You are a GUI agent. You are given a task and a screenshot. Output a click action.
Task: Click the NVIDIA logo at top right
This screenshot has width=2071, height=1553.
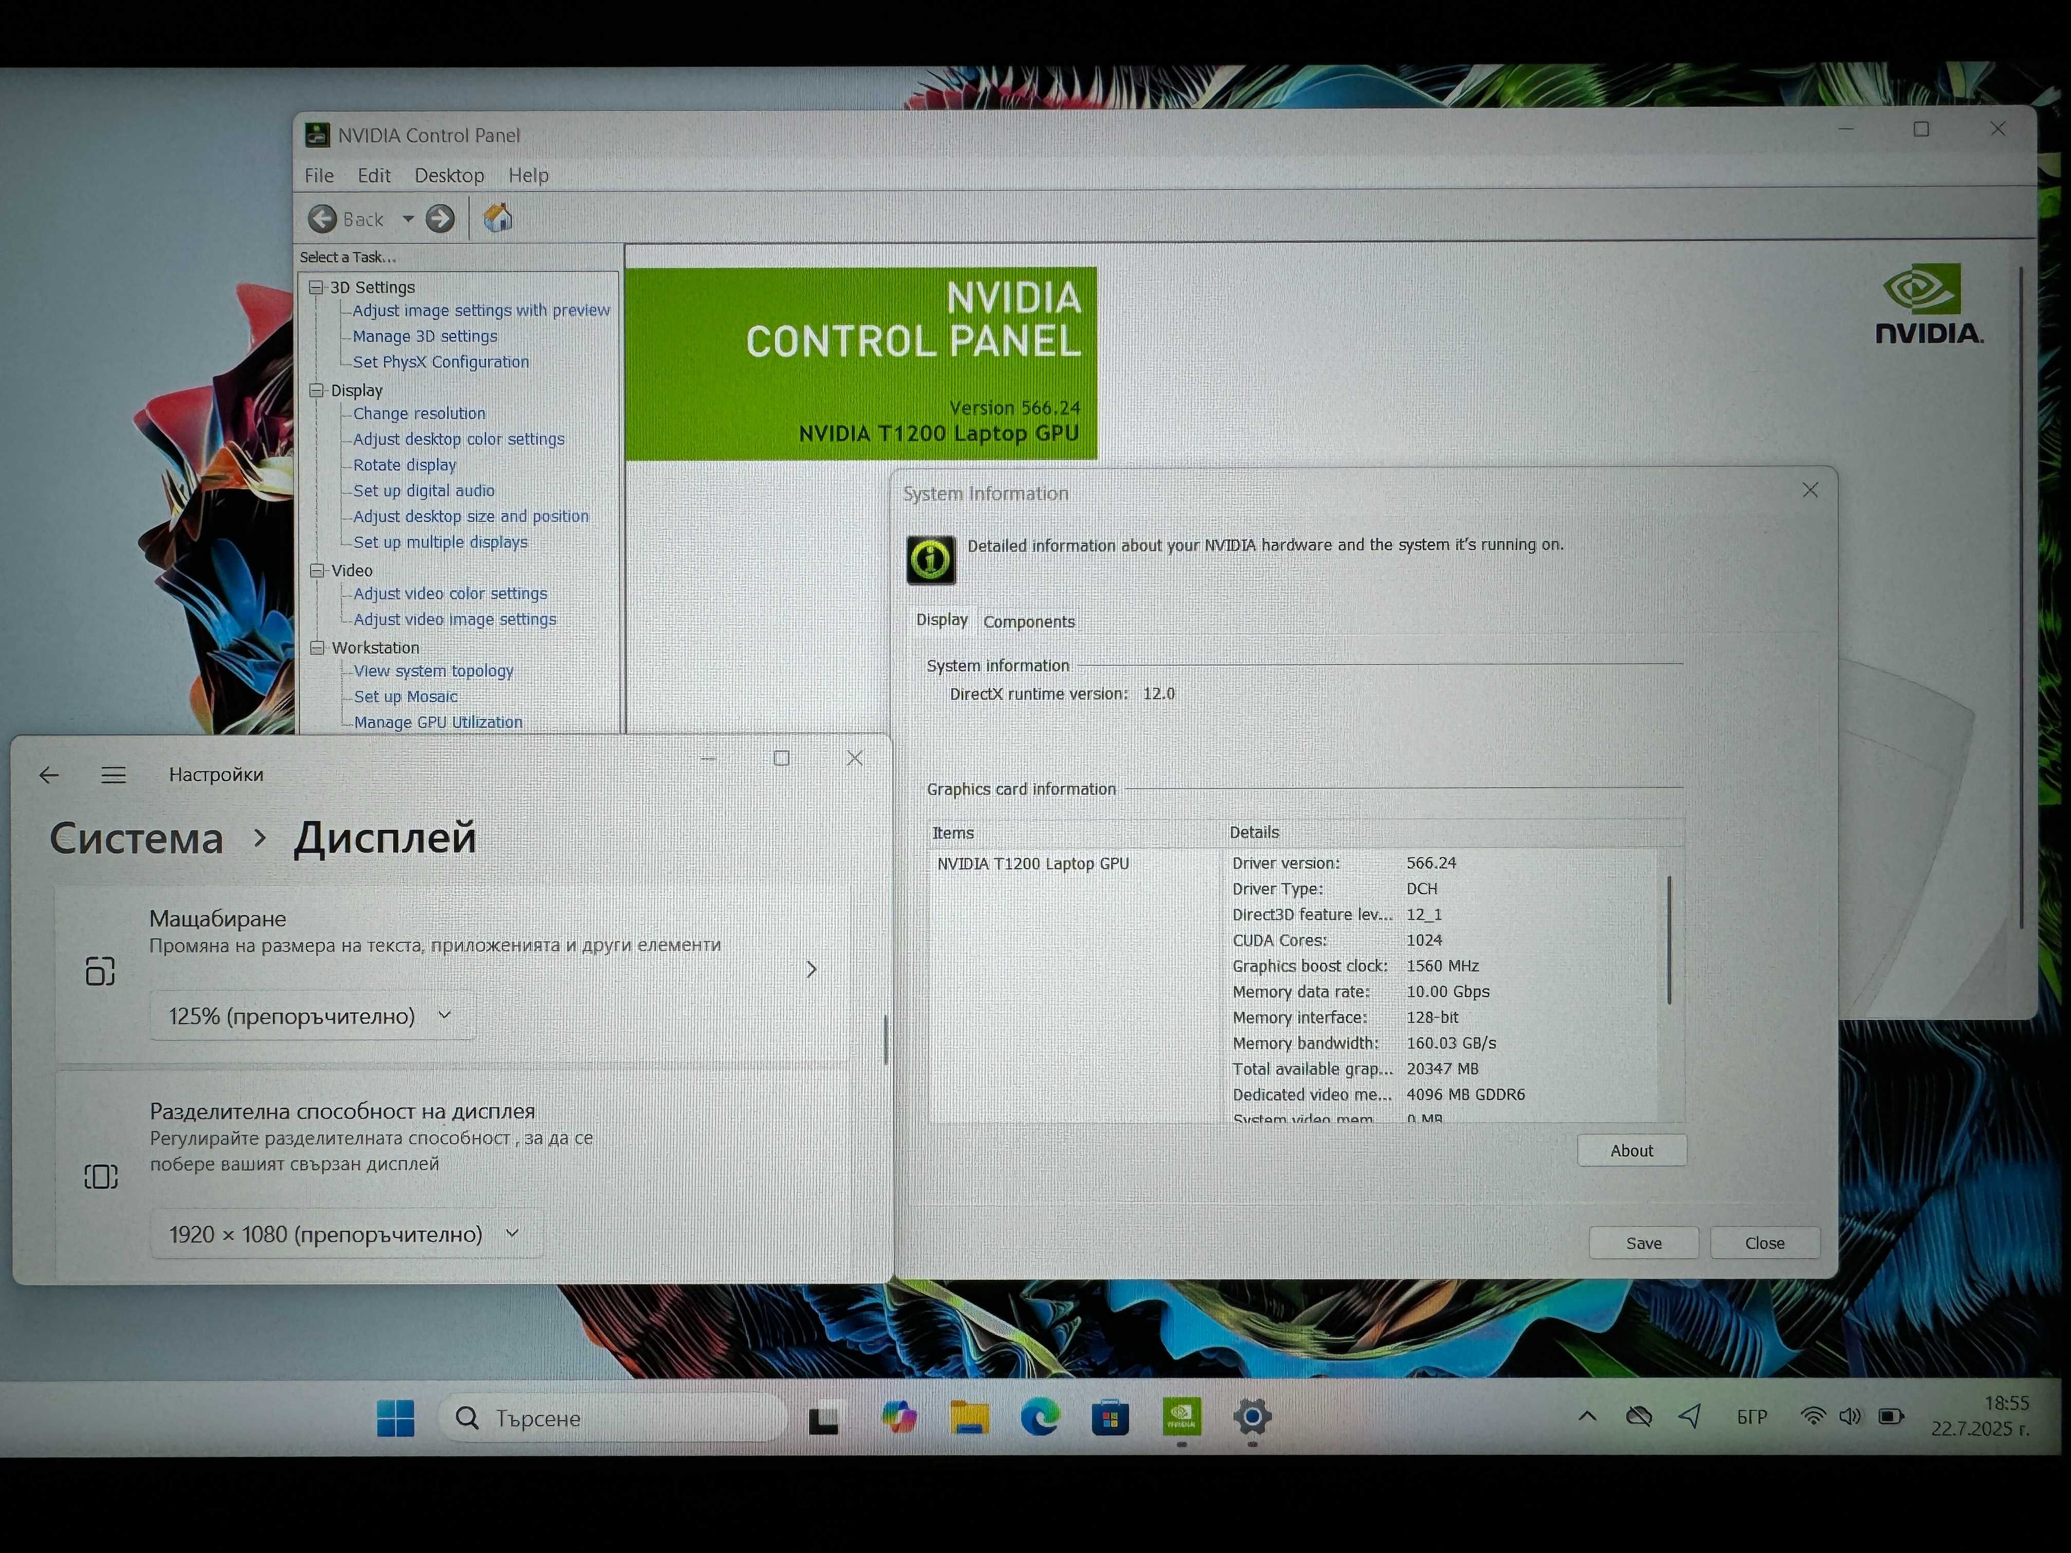click(x=1930, y=305)
